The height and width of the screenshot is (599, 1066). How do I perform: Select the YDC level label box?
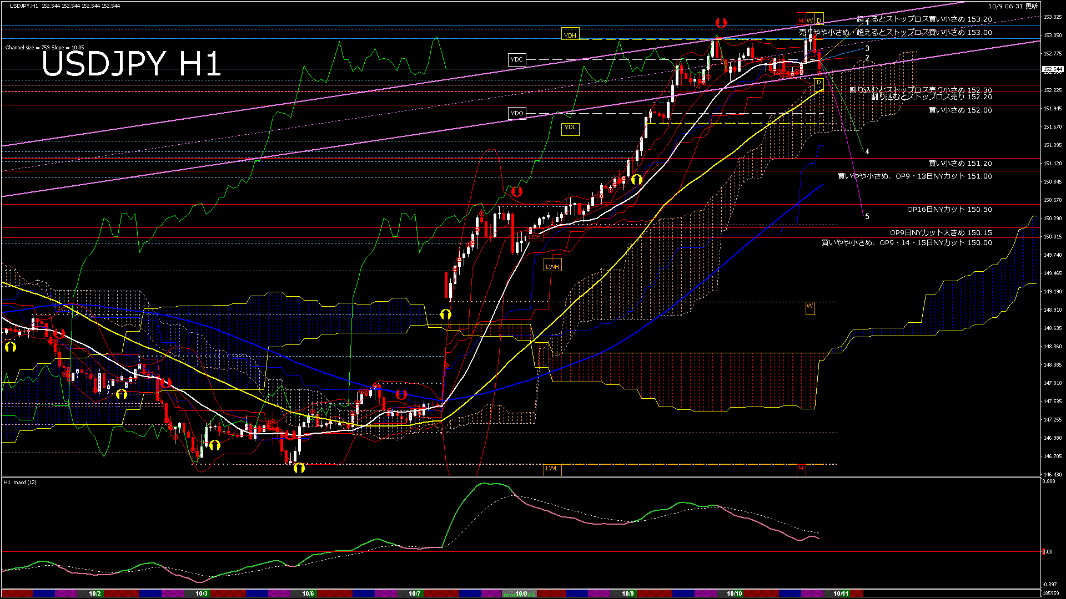pos(516,59)
